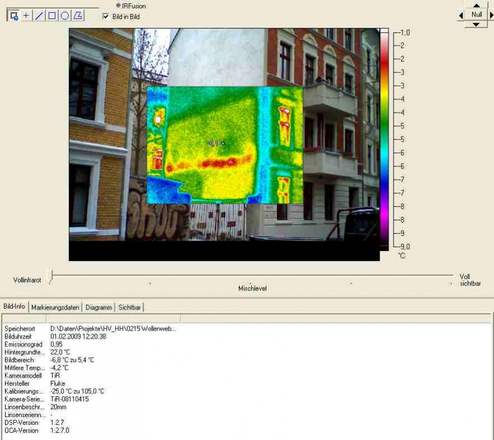Click the Mischlevel blend slider handle
The width and height of the screenshot is (494, 440).
click(50, 275)
